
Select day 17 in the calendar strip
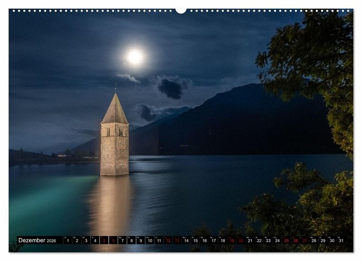click(x=214, y=240)
